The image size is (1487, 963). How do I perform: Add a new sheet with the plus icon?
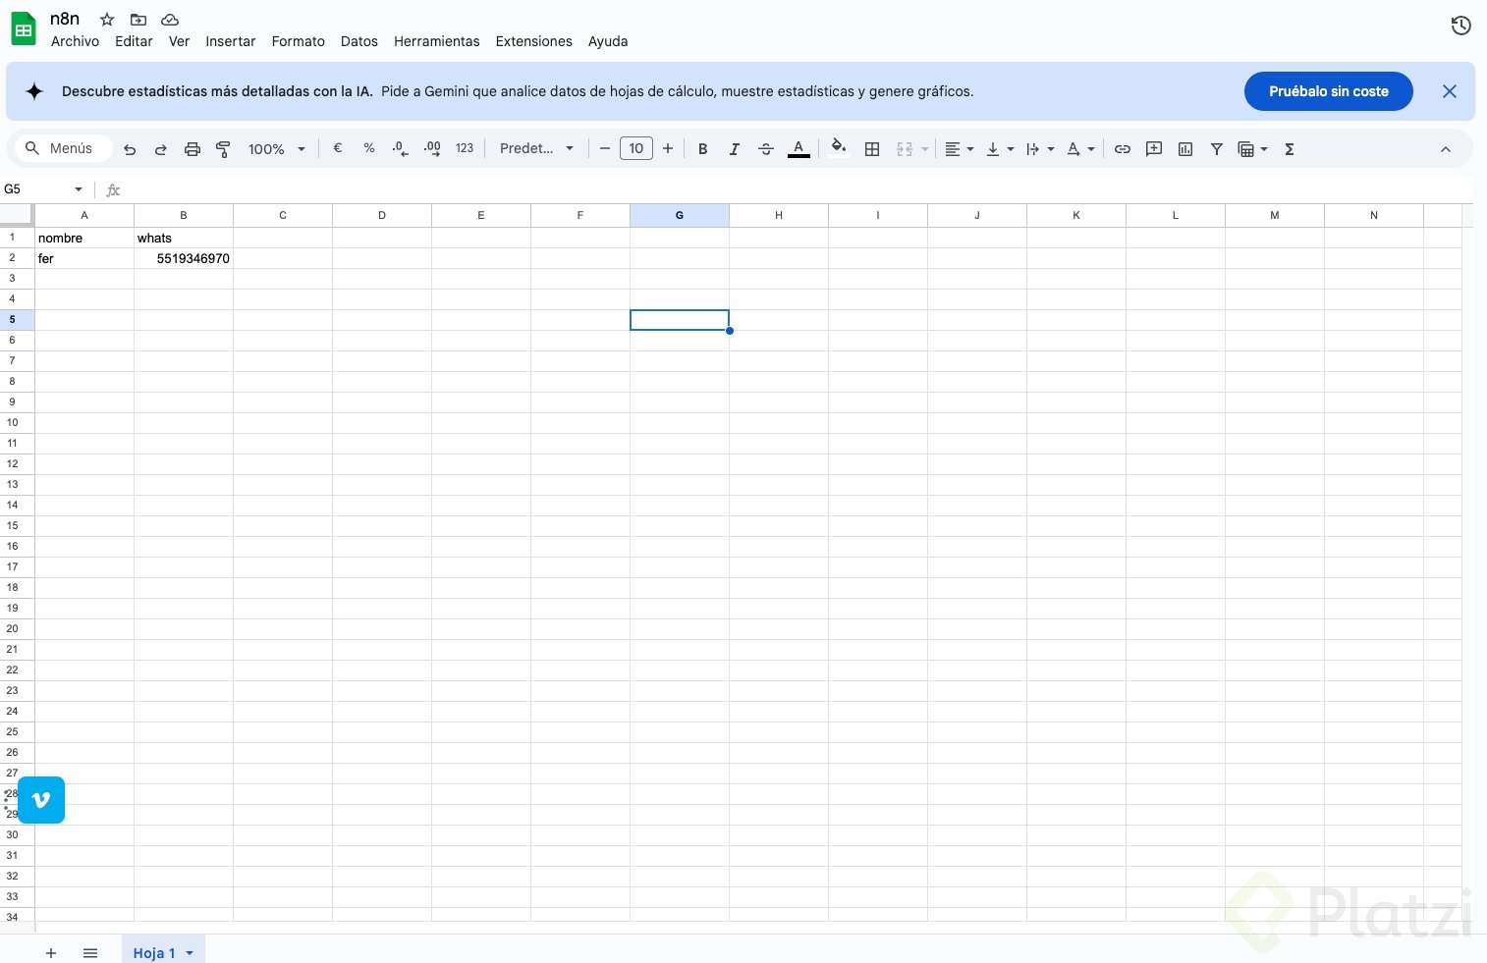(x=51, y=953)
